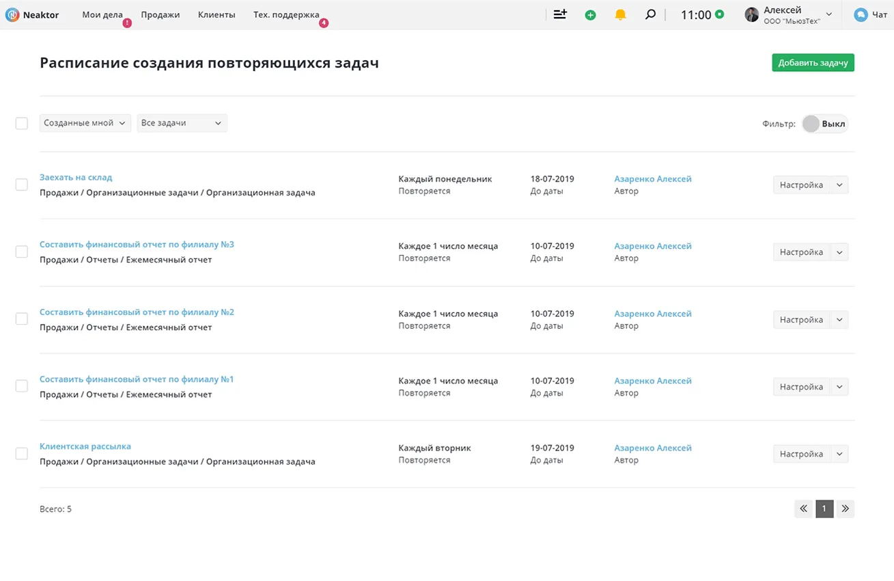Tick checkbox for Заехать на склад
Screen dimensions: 894x581
pyautogui.click(x=22, y=185)
